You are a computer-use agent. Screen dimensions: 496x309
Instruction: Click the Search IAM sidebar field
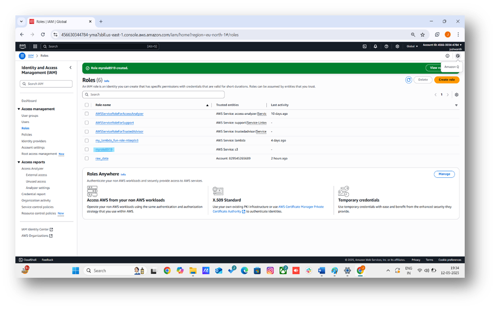(46, 84)
